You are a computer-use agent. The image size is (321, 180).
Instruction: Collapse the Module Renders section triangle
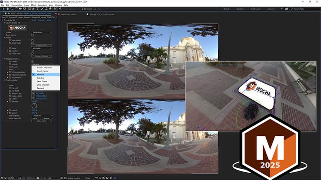click(5, 59)
